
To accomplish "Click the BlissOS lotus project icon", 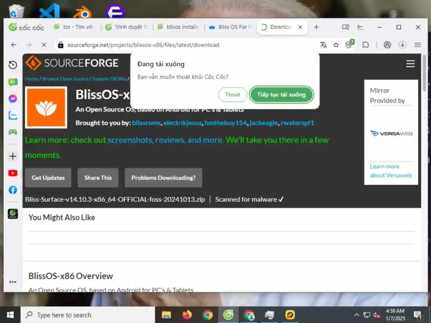I will point(46,107).
